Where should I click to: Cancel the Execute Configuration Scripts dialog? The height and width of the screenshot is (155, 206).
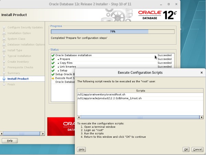point(197,149)
